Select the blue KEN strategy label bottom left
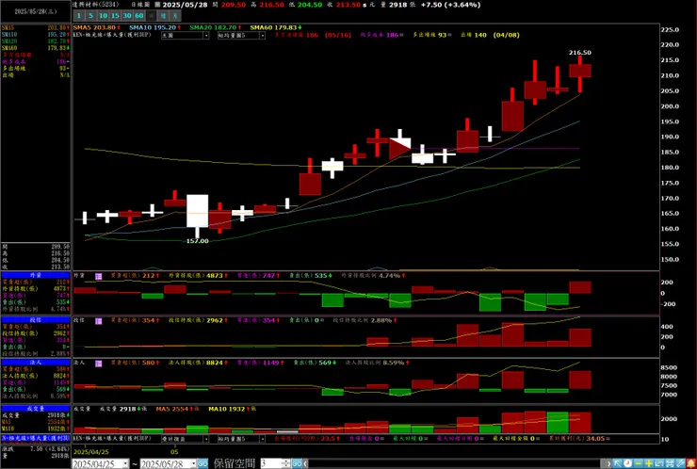Viewport: 697px width, 469px height. click(36, 438)
